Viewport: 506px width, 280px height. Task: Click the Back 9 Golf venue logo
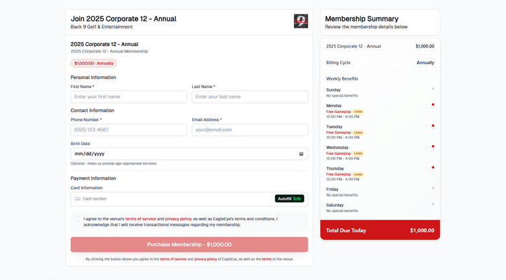tap(301, 21)
